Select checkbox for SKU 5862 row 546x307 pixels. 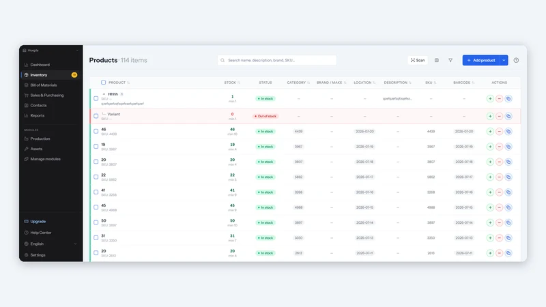(x=96, y=177)
